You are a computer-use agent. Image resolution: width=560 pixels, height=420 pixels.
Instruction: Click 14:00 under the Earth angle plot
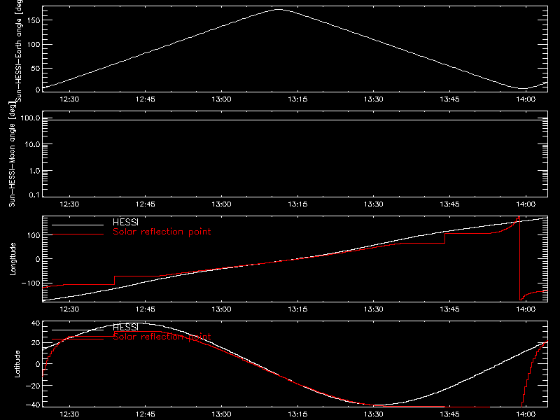click(526, 99)
